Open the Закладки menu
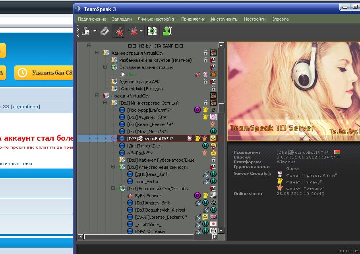 tap(122, 19)
